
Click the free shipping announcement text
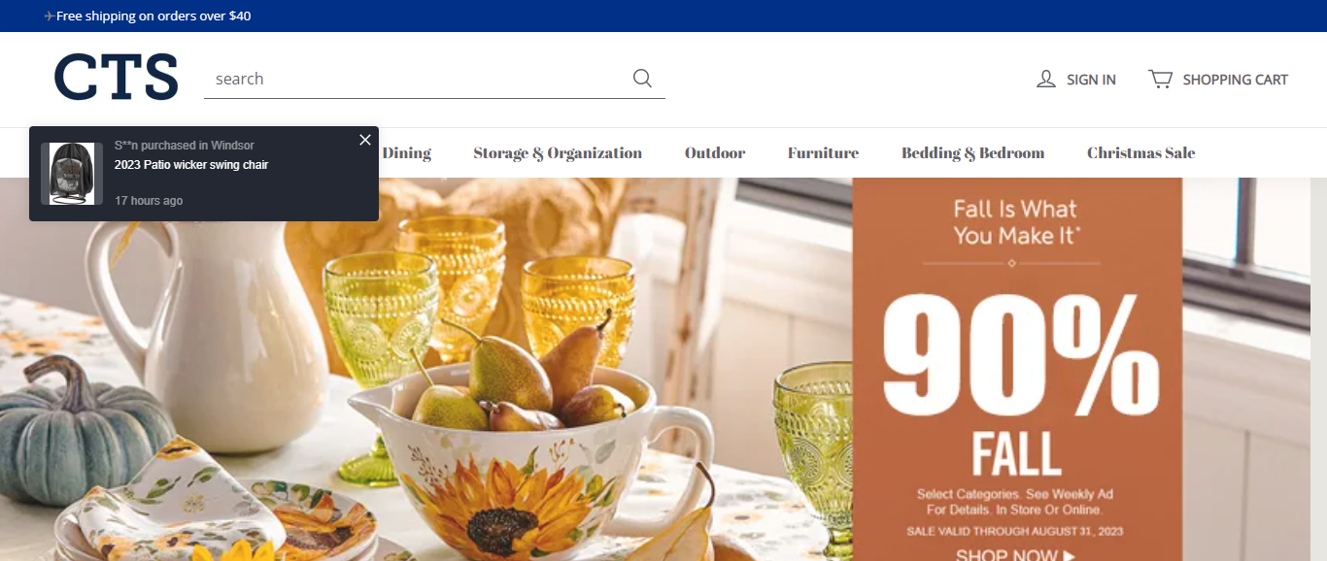153,16
